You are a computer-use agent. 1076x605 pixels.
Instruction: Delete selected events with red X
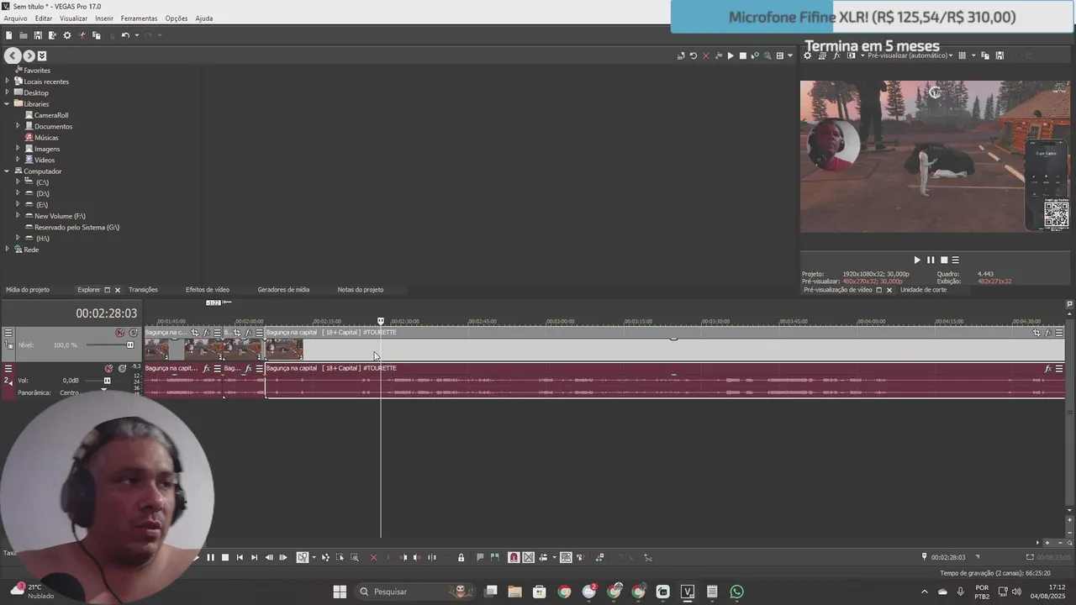click(x=373, y=557)
